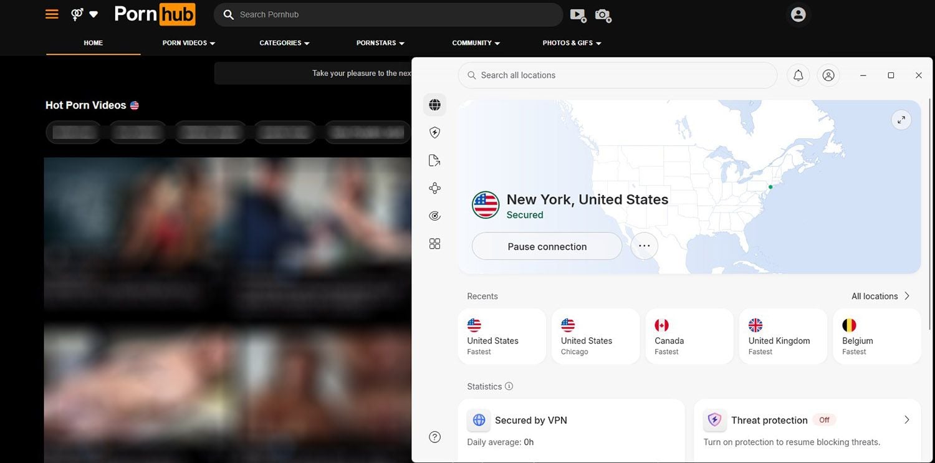Click the New York US flag icon

pos(486,205)
